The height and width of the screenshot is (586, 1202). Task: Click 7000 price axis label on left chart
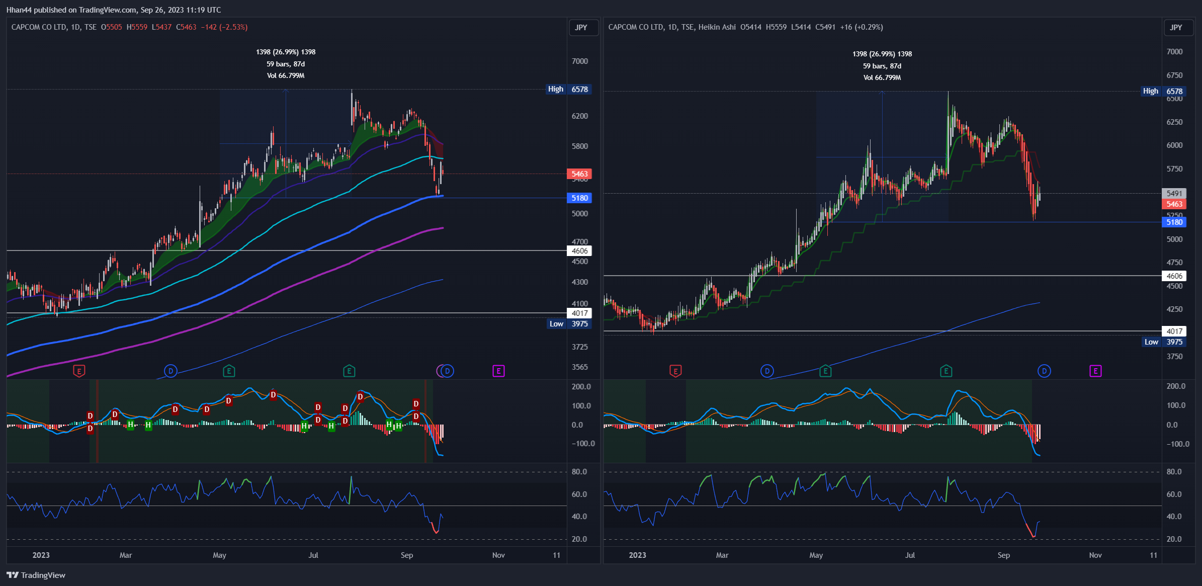pos(580,61)
